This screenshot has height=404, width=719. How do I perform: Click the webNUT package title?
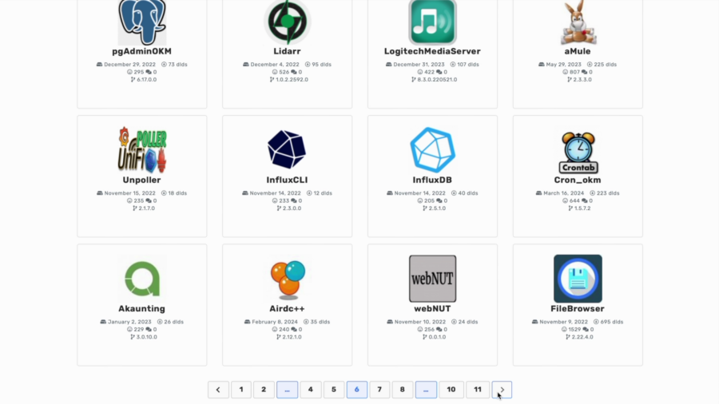click(432, 309)
